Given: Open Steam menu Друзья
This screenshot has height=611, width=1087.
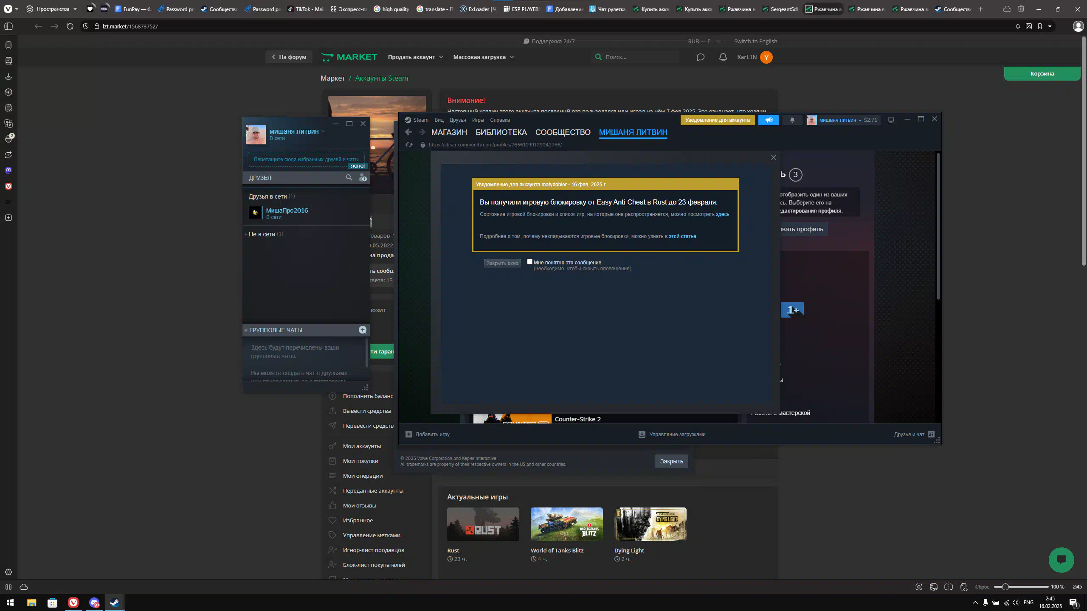Looking at the screenshot, I should point(458,120).
